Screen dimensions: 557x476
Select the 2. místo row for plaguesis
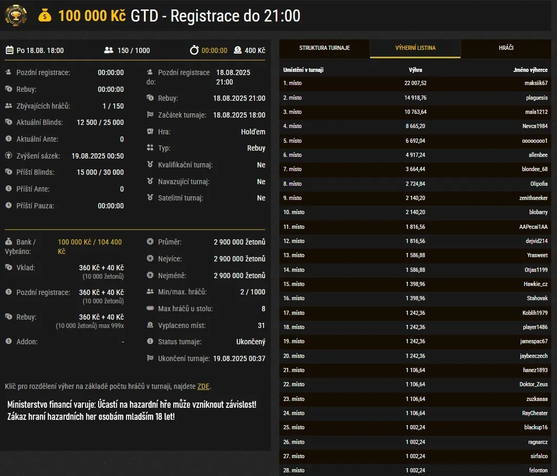coord(415,98)
